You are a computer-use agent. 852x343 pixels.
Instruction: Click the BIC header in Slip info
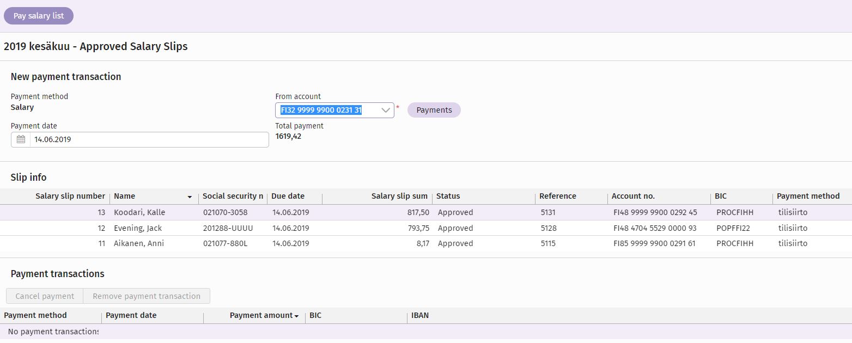point(721,196)
